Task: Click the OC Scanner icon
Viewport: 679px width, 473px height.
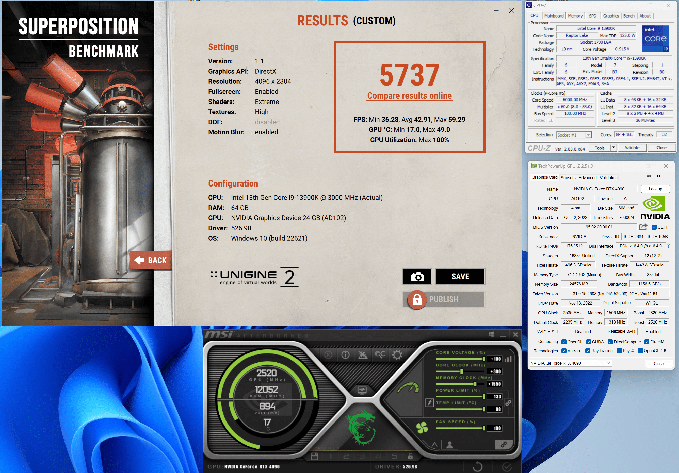Action: tap(380, 355)
